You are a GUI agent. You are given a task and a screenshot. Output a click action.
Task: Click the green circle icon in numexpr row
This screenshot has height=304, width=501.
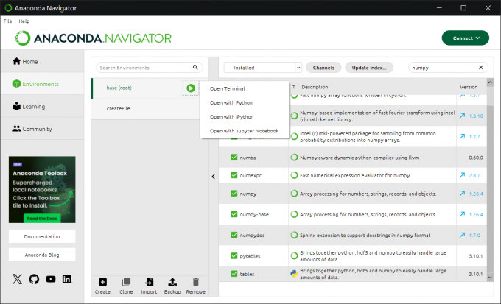294,175
